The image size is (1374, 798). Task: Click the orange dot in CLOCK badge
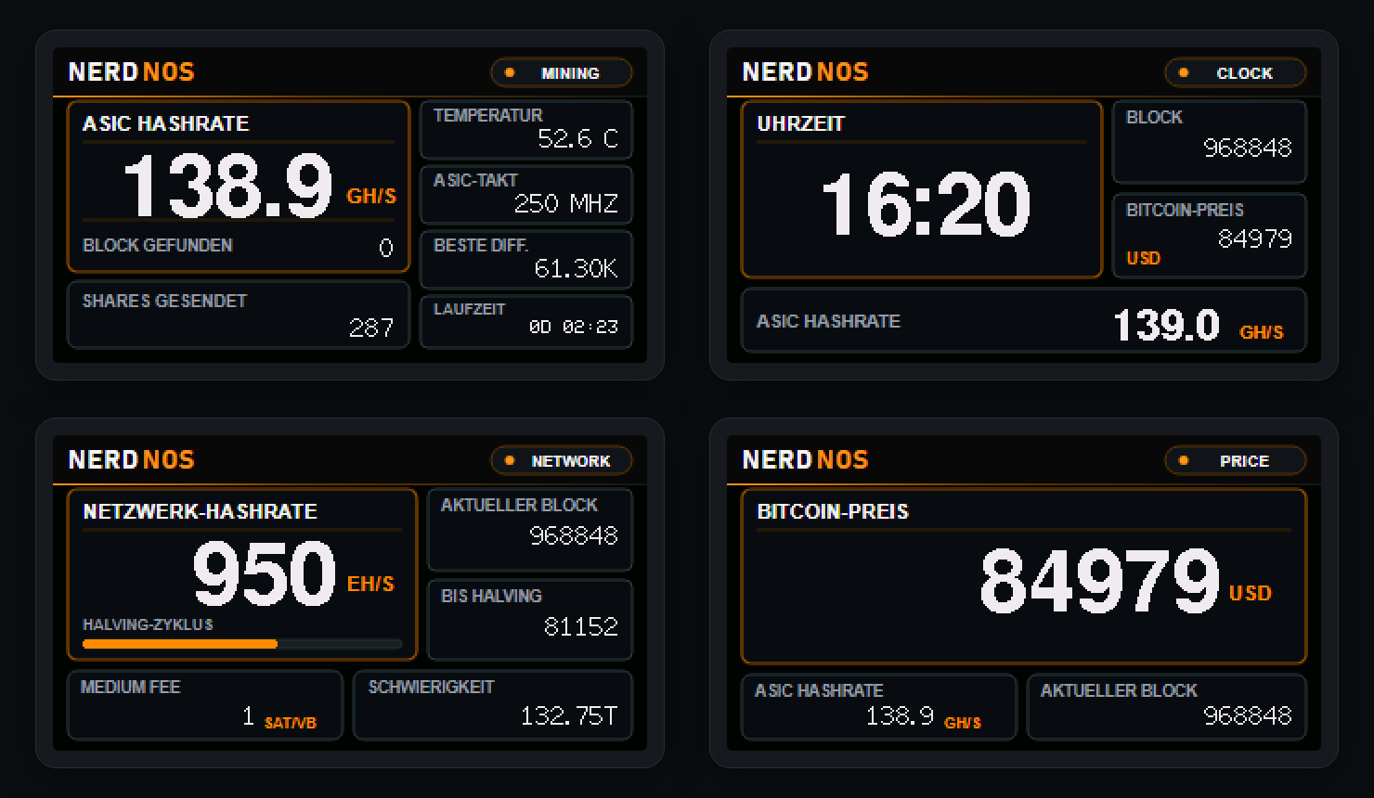(1184, 72)
